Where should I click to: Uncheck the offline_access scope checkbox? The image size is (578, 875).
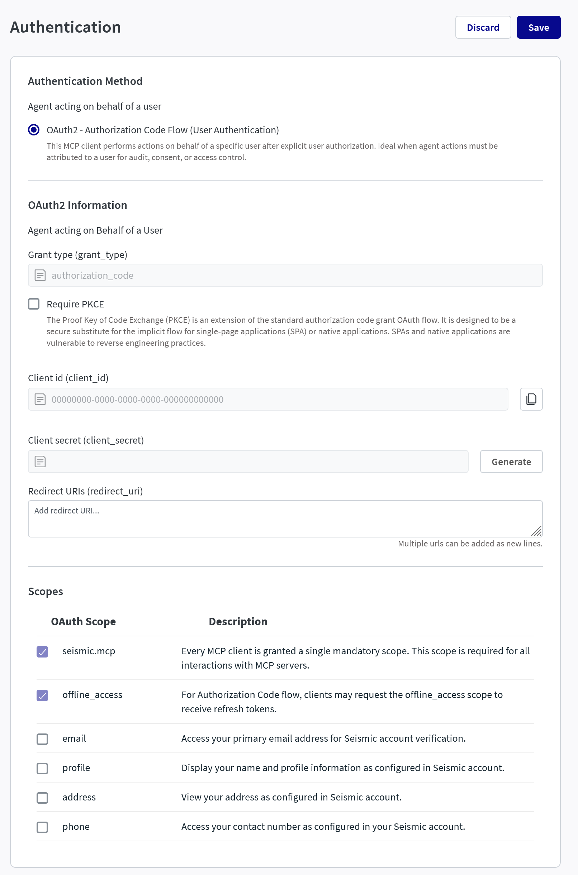(x=42, y=695)
